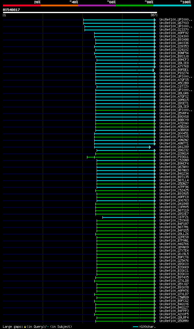
Task: Select the AV540817 query label
Action: (11, 10)
